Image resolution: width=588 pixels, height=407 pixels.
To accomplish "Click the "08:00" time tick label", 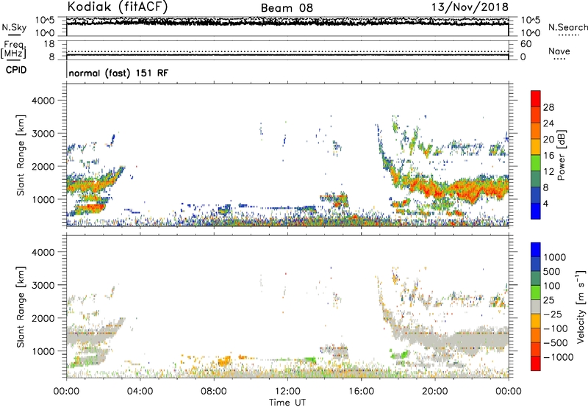I will coord(214,392).
